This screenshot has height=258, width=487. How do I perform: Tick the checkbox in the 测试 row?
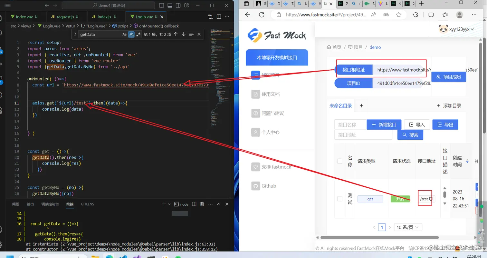pyautogui.click(x=340, y=199)
